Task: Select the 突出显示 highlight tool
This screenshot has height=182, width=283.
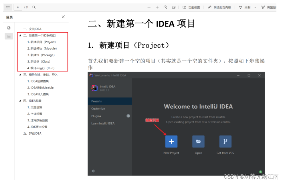Action: coord(269,7)
